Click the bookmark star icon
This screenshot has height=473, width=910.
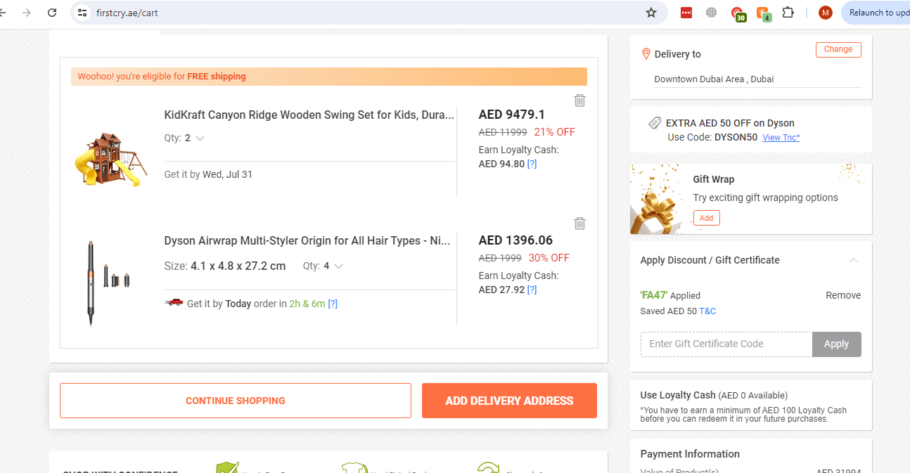(651, 13)
